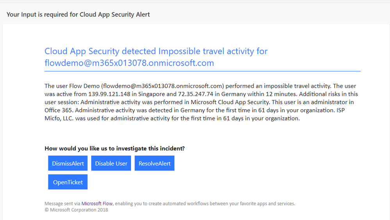Open the Impossible travel activity heading link
The image size is (390, 220).
point(156,51)
